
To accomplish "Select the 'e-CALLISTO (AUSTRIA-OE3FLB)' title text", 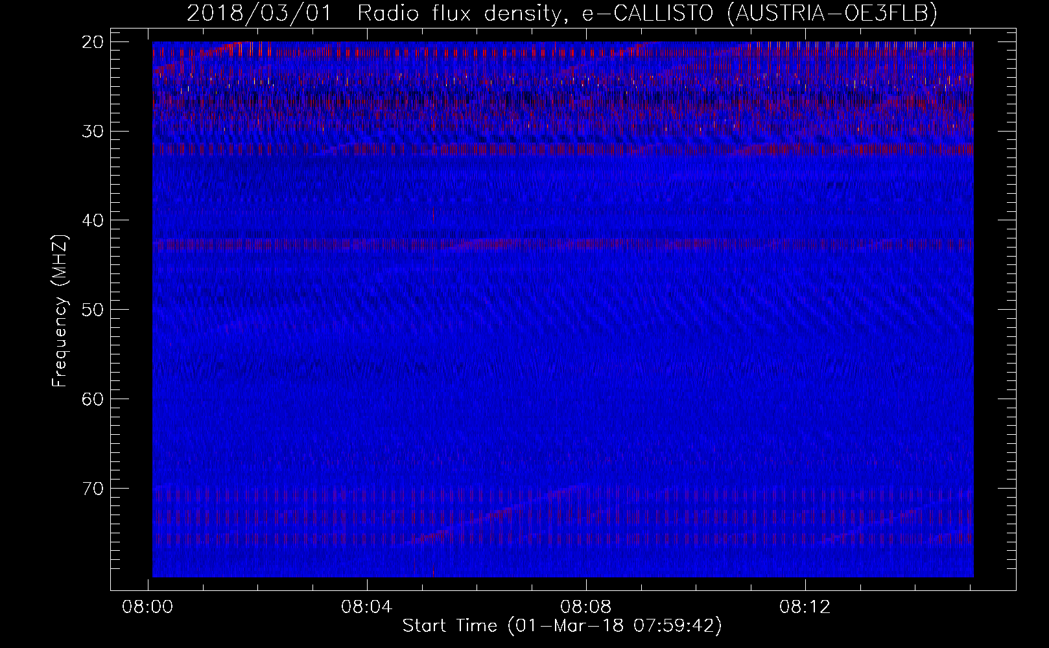I will coord(759,14).
